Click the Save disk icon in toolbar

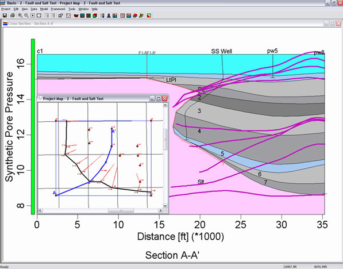coord(5,16)
